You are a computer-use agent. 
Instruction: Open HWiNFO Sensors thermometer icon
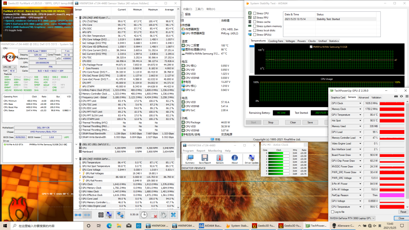pyautogui.click(x=220, y=158)
